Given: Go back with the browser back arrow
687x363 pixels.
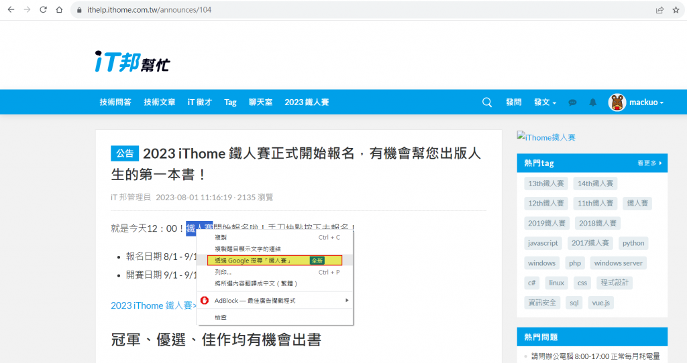Looking at the screenshot, I should coord(11,9).
